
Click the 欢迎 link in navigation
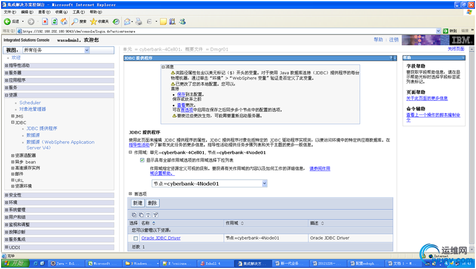click(16, 58)
